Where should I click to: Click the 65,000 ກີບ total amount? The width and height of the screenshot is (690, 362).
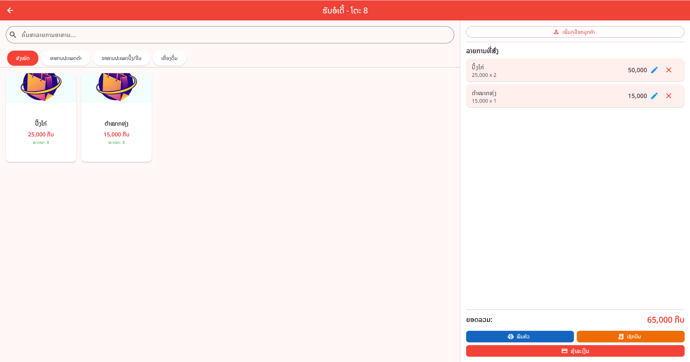[x=665, y=320]
